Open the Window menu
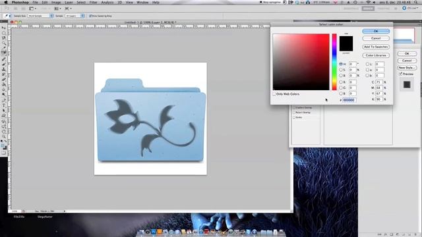This screenshot has width=422, height=237. click(x=142, y=3)
